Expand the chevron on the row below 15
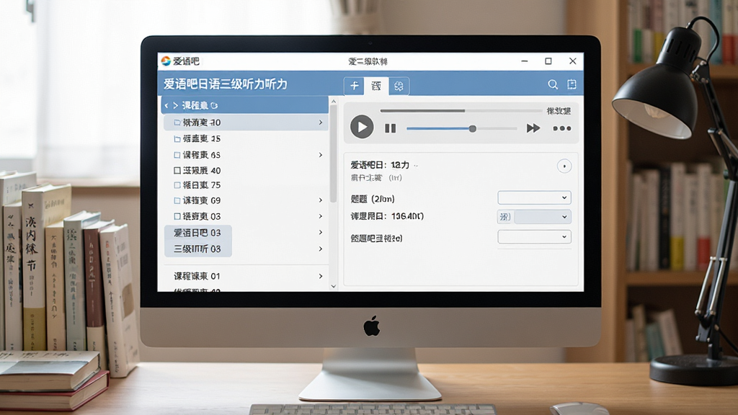Viewport: 738px width, 415px height. coord(321,155)
